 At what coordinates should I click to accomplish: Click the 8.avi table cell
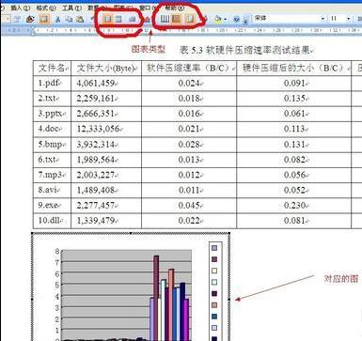[x=53, y=191]
